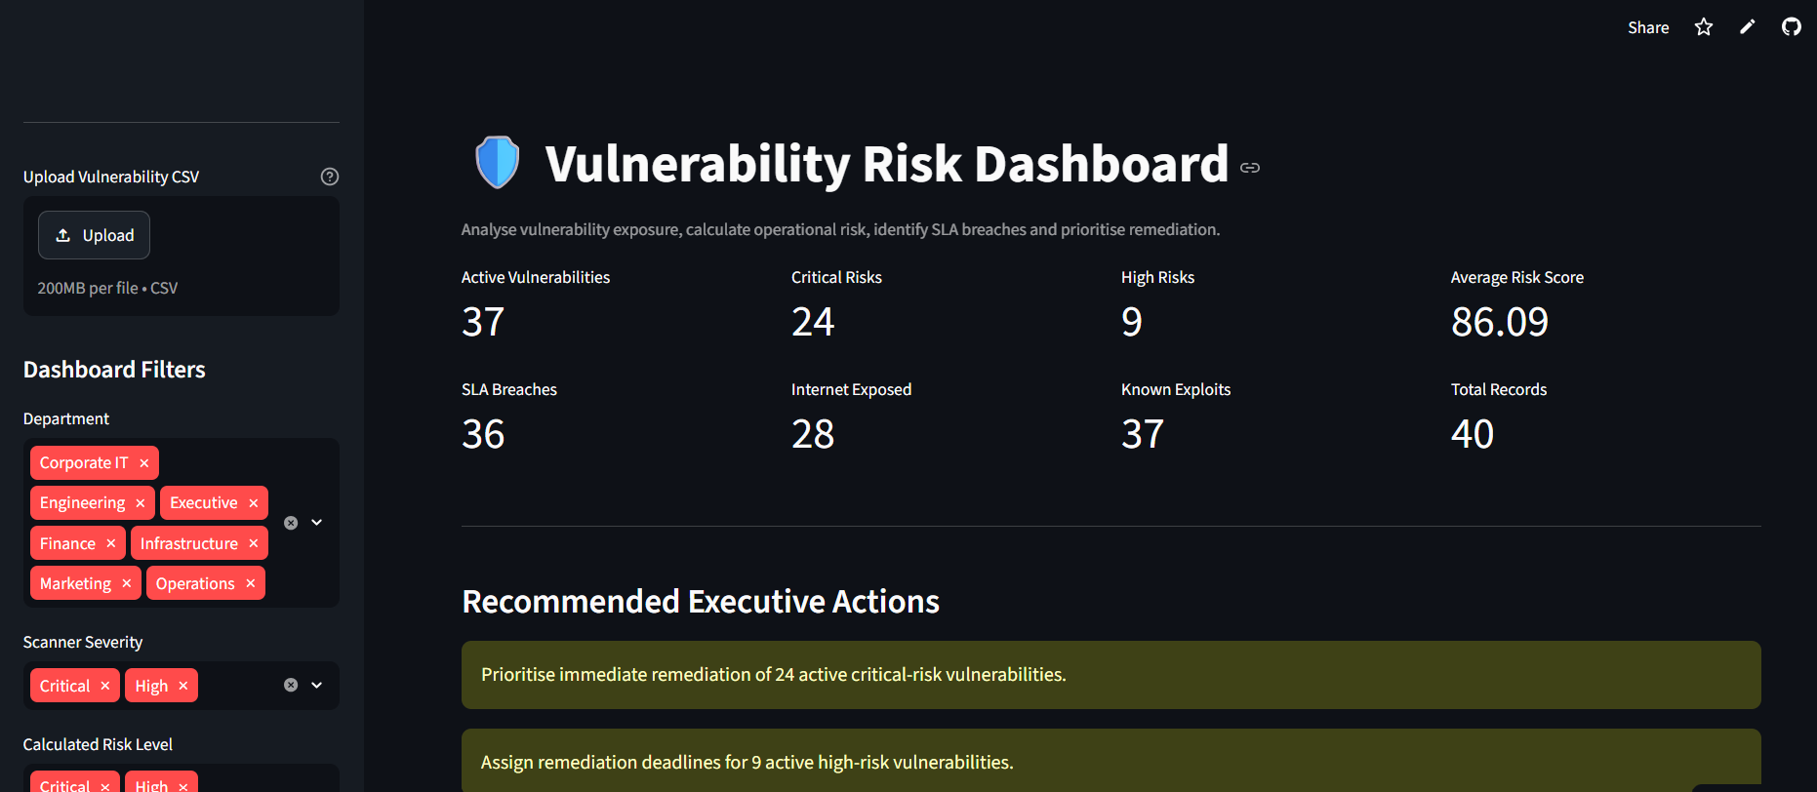Viewport: 1817px width, 792px height.
Task: Click the help icon beside Upload Vulnerability CSV
Action: pyautogui.click(x=330, y=177)
